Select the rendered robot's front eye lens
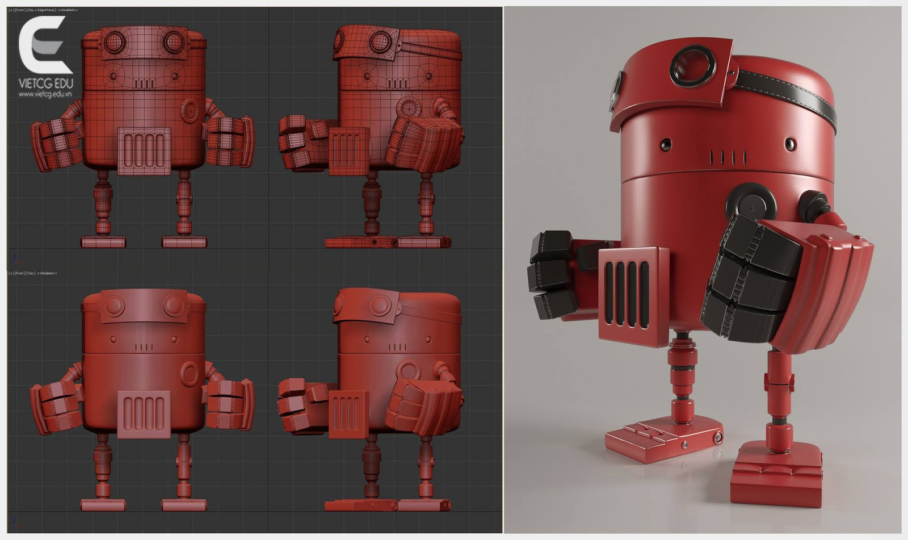Screen dimensions: 908x540 pos(692,65)
